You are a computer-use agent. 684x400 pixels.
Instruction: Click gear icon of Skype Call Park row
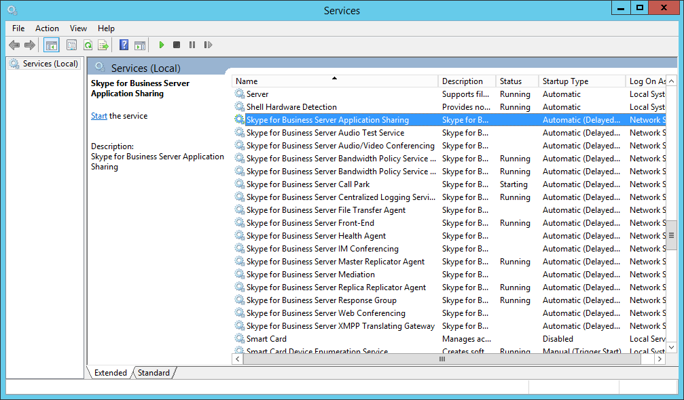tap(240, 184)
